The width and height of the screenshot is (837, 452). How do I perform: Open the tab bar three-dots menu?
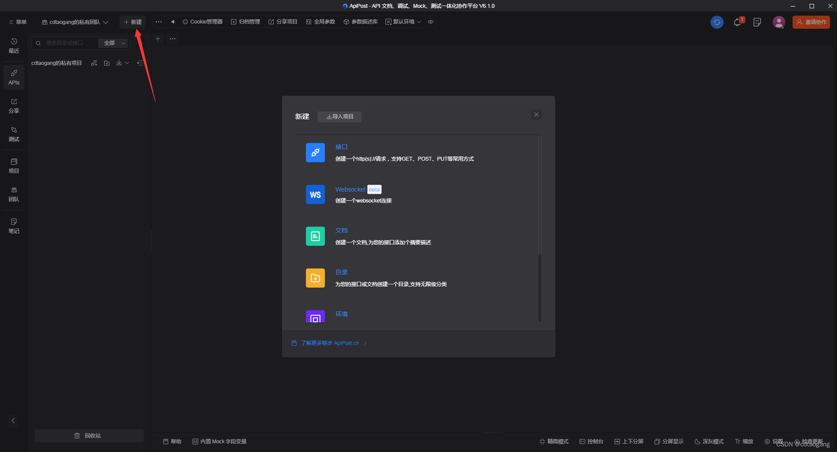(173, 39)
